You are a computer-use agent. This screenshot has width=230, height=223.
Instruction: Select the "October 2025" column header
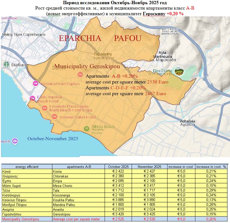tap(118, 167)
